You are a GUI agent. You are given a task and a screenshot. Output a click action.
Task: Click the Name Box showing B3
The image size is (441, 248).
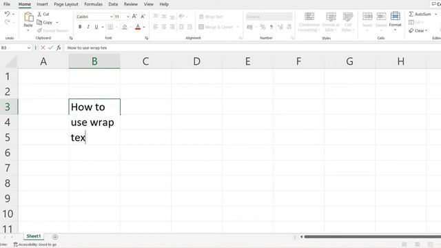[x=14, y=48]
